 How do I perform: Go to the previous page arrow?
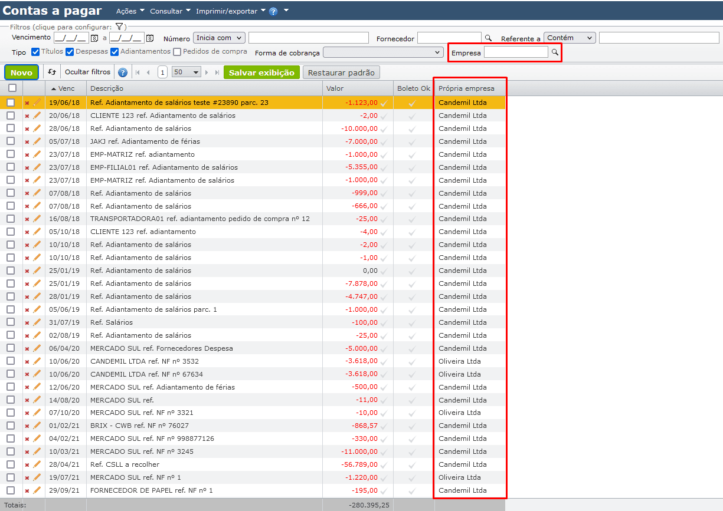click(148, 72)
